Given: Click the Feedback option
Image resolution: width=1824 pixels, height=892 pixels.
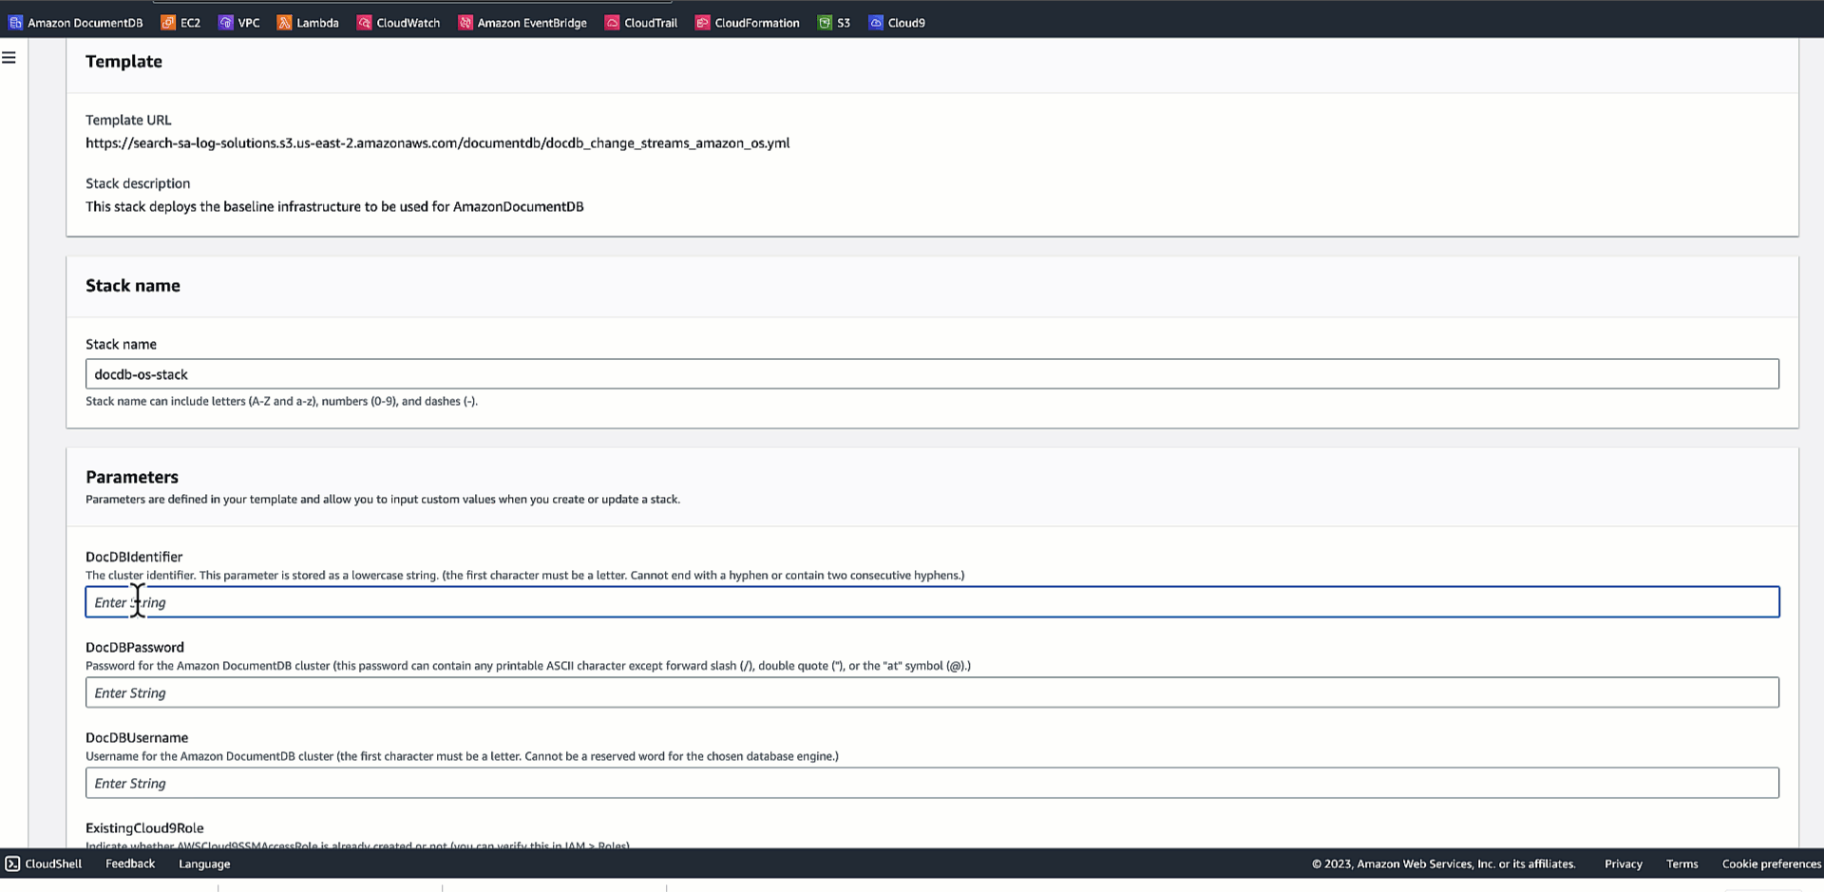Looking at the screenshot, I should [x=129, y=864].
